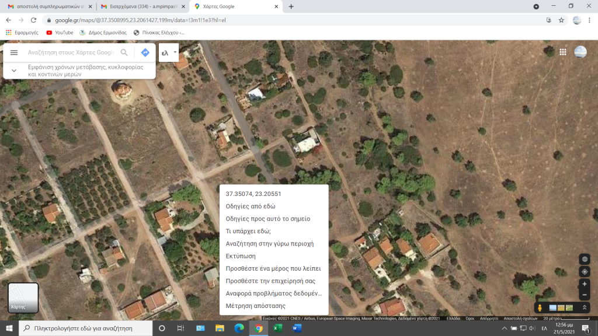The height and width of the screenshot is (336, 598).
Task: Open the Google apps grid icon
Action: pyautogui.click(x=563, y=52)
